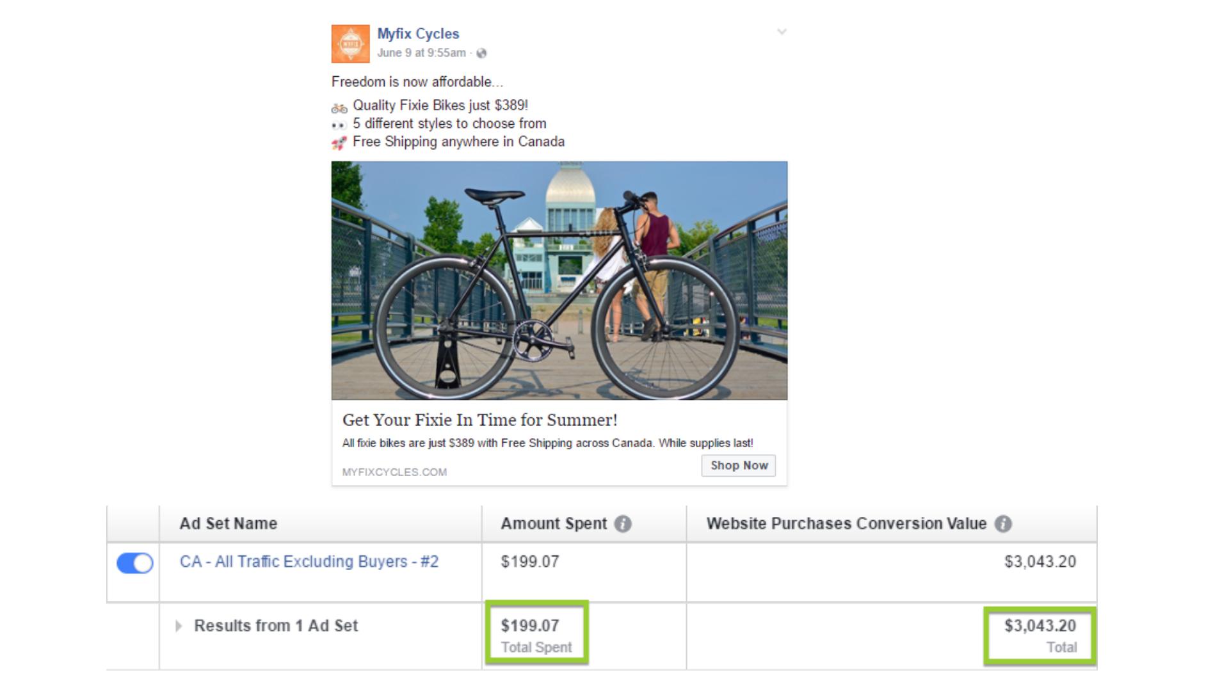Open the post options chevron menu
Screen dimensions: 1229x691
tap(782, 31)
